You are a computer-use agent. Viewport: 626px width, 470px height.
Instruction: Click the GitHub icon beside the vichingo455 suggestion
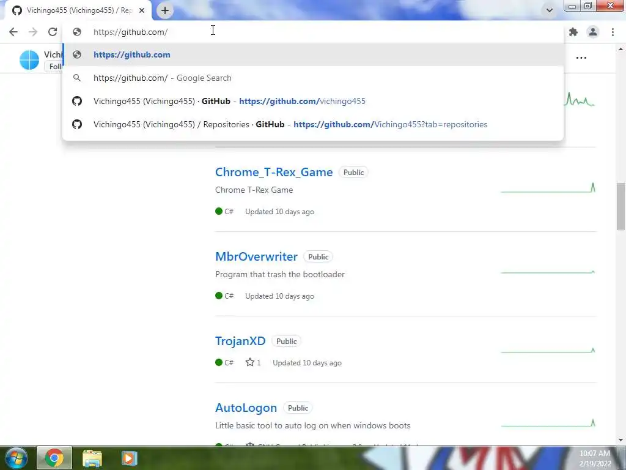77,101
